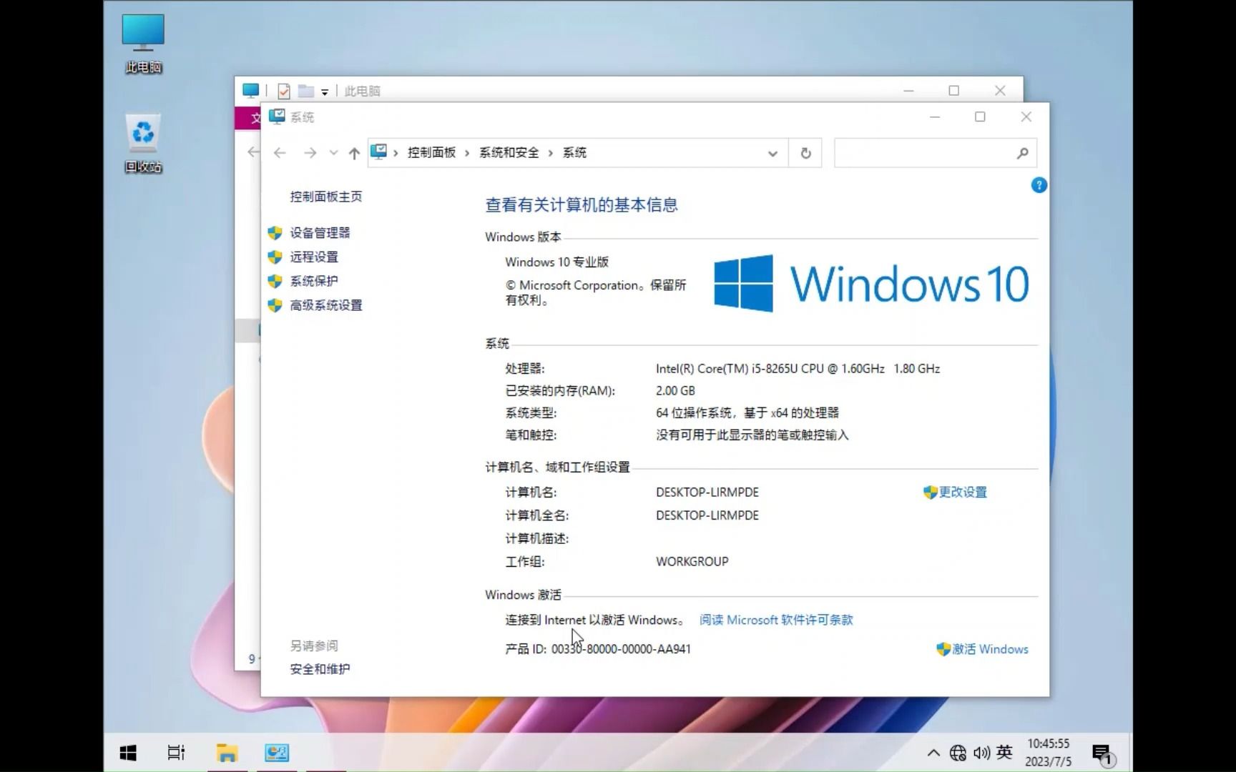1236x772 pixels.
Task: Open 远程设置 from sidebar
Action: point(314,257)
